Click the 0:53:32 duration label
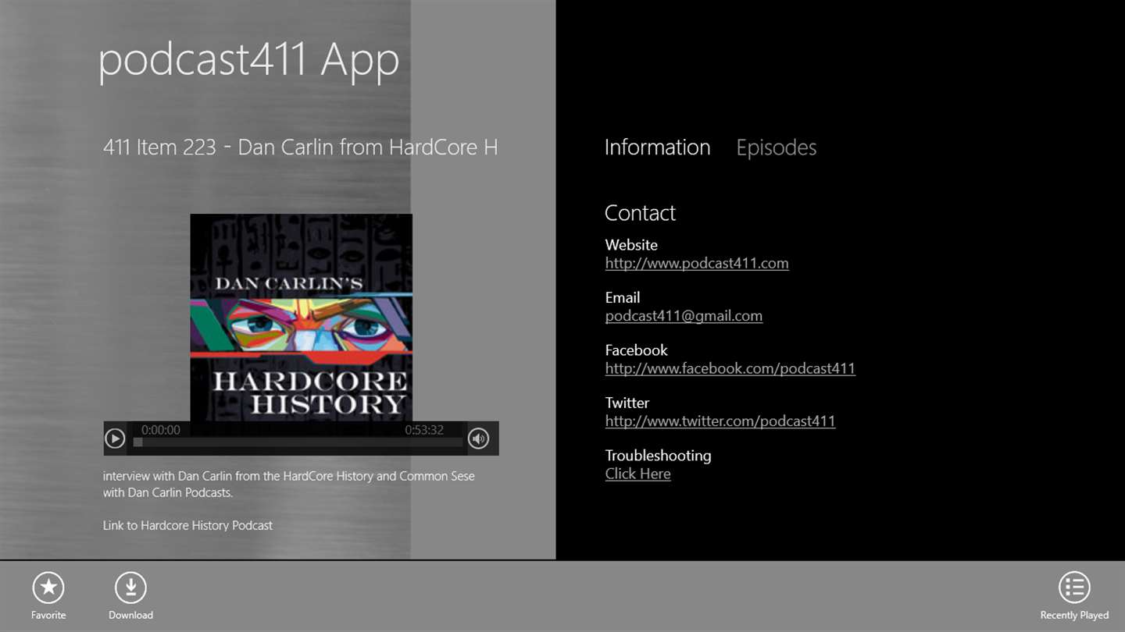This screenshot has height=632, width=1125. (x=424, y=430)
